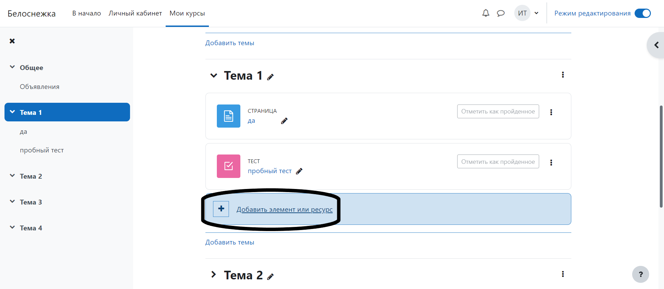Viewport: 664px width, 289px height.
Task: Mark пробный тест as пройденное
Action: pyautogui.click(x=498, y=162)
